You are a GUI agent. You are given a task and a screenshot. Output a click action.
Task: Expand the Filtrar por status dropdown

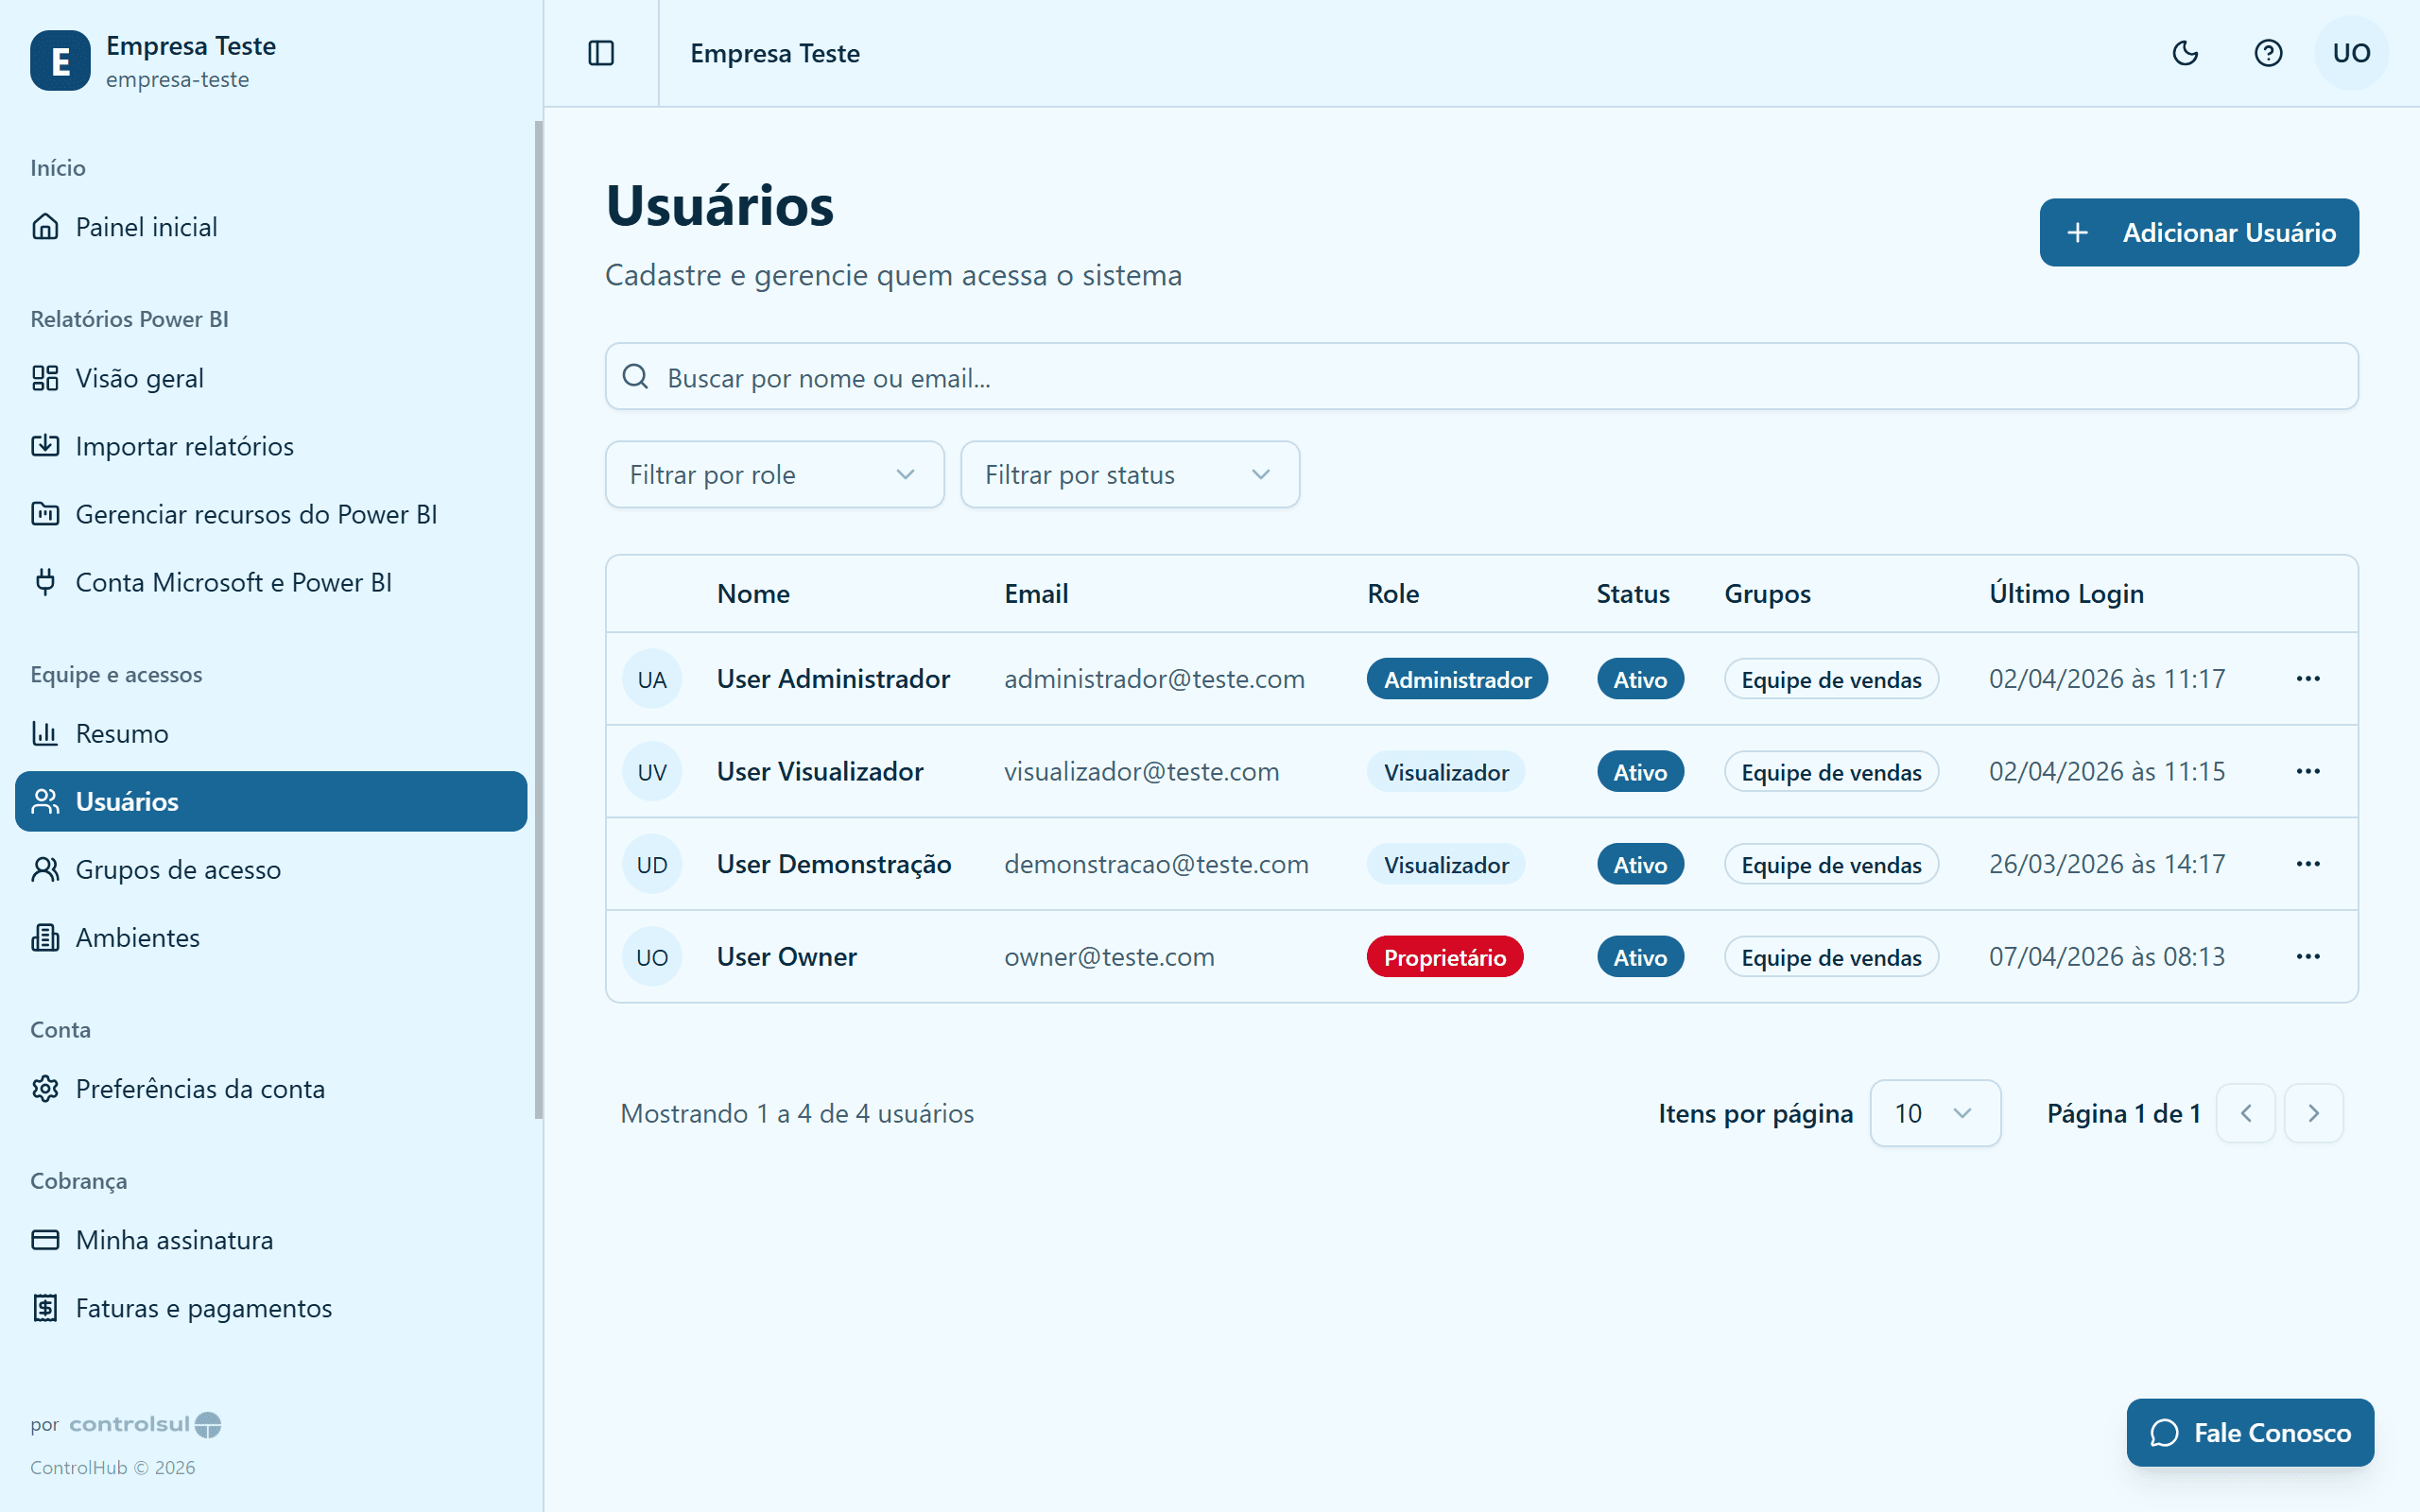[x=1129, y=474]
